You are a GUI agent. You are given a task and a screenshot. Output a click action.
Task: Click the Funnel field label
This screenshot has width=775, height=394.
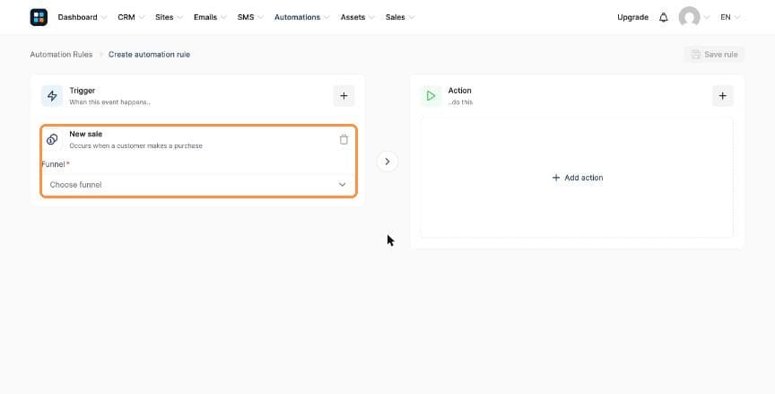54,164
